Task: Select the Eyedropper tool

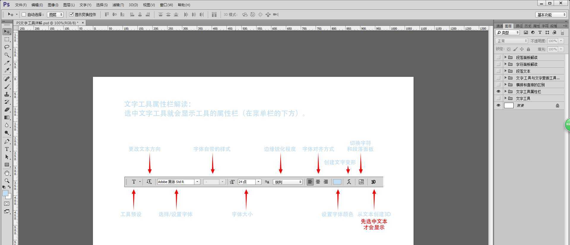Action: point(7,70)
